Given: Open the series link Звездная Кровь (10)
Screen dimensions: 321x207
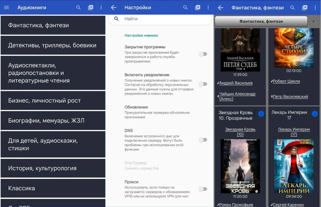Looking at the screenshot, I should pyautogui.click(x=240, y=132).
